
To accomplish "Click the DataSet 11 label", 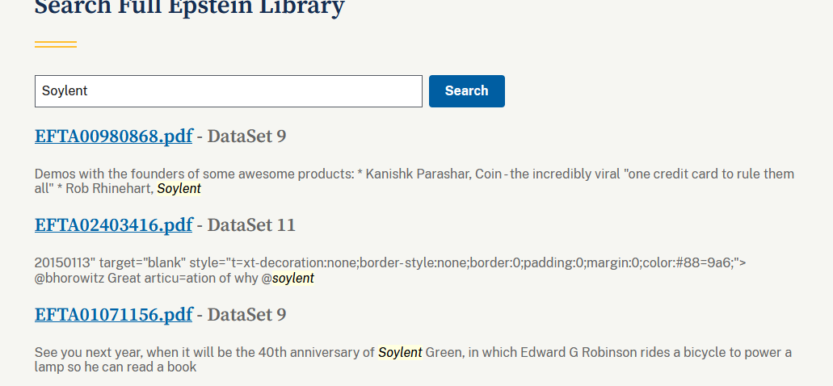I will point(251,225).
